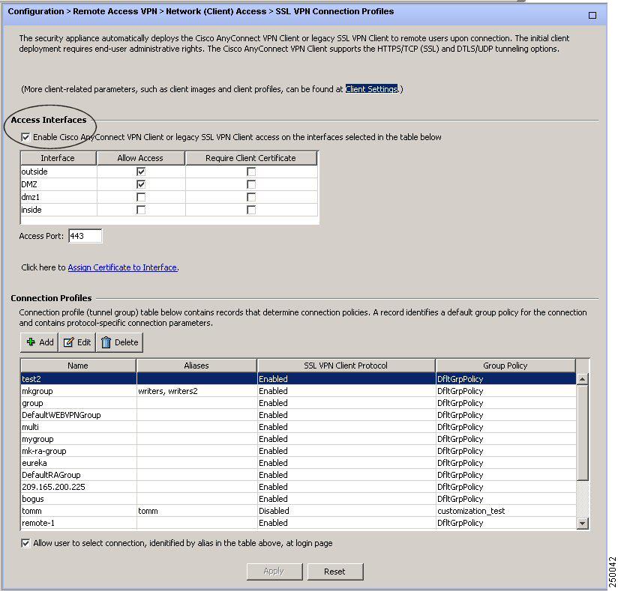Uncheck Allow Access for outside interface

pos(141,172)
